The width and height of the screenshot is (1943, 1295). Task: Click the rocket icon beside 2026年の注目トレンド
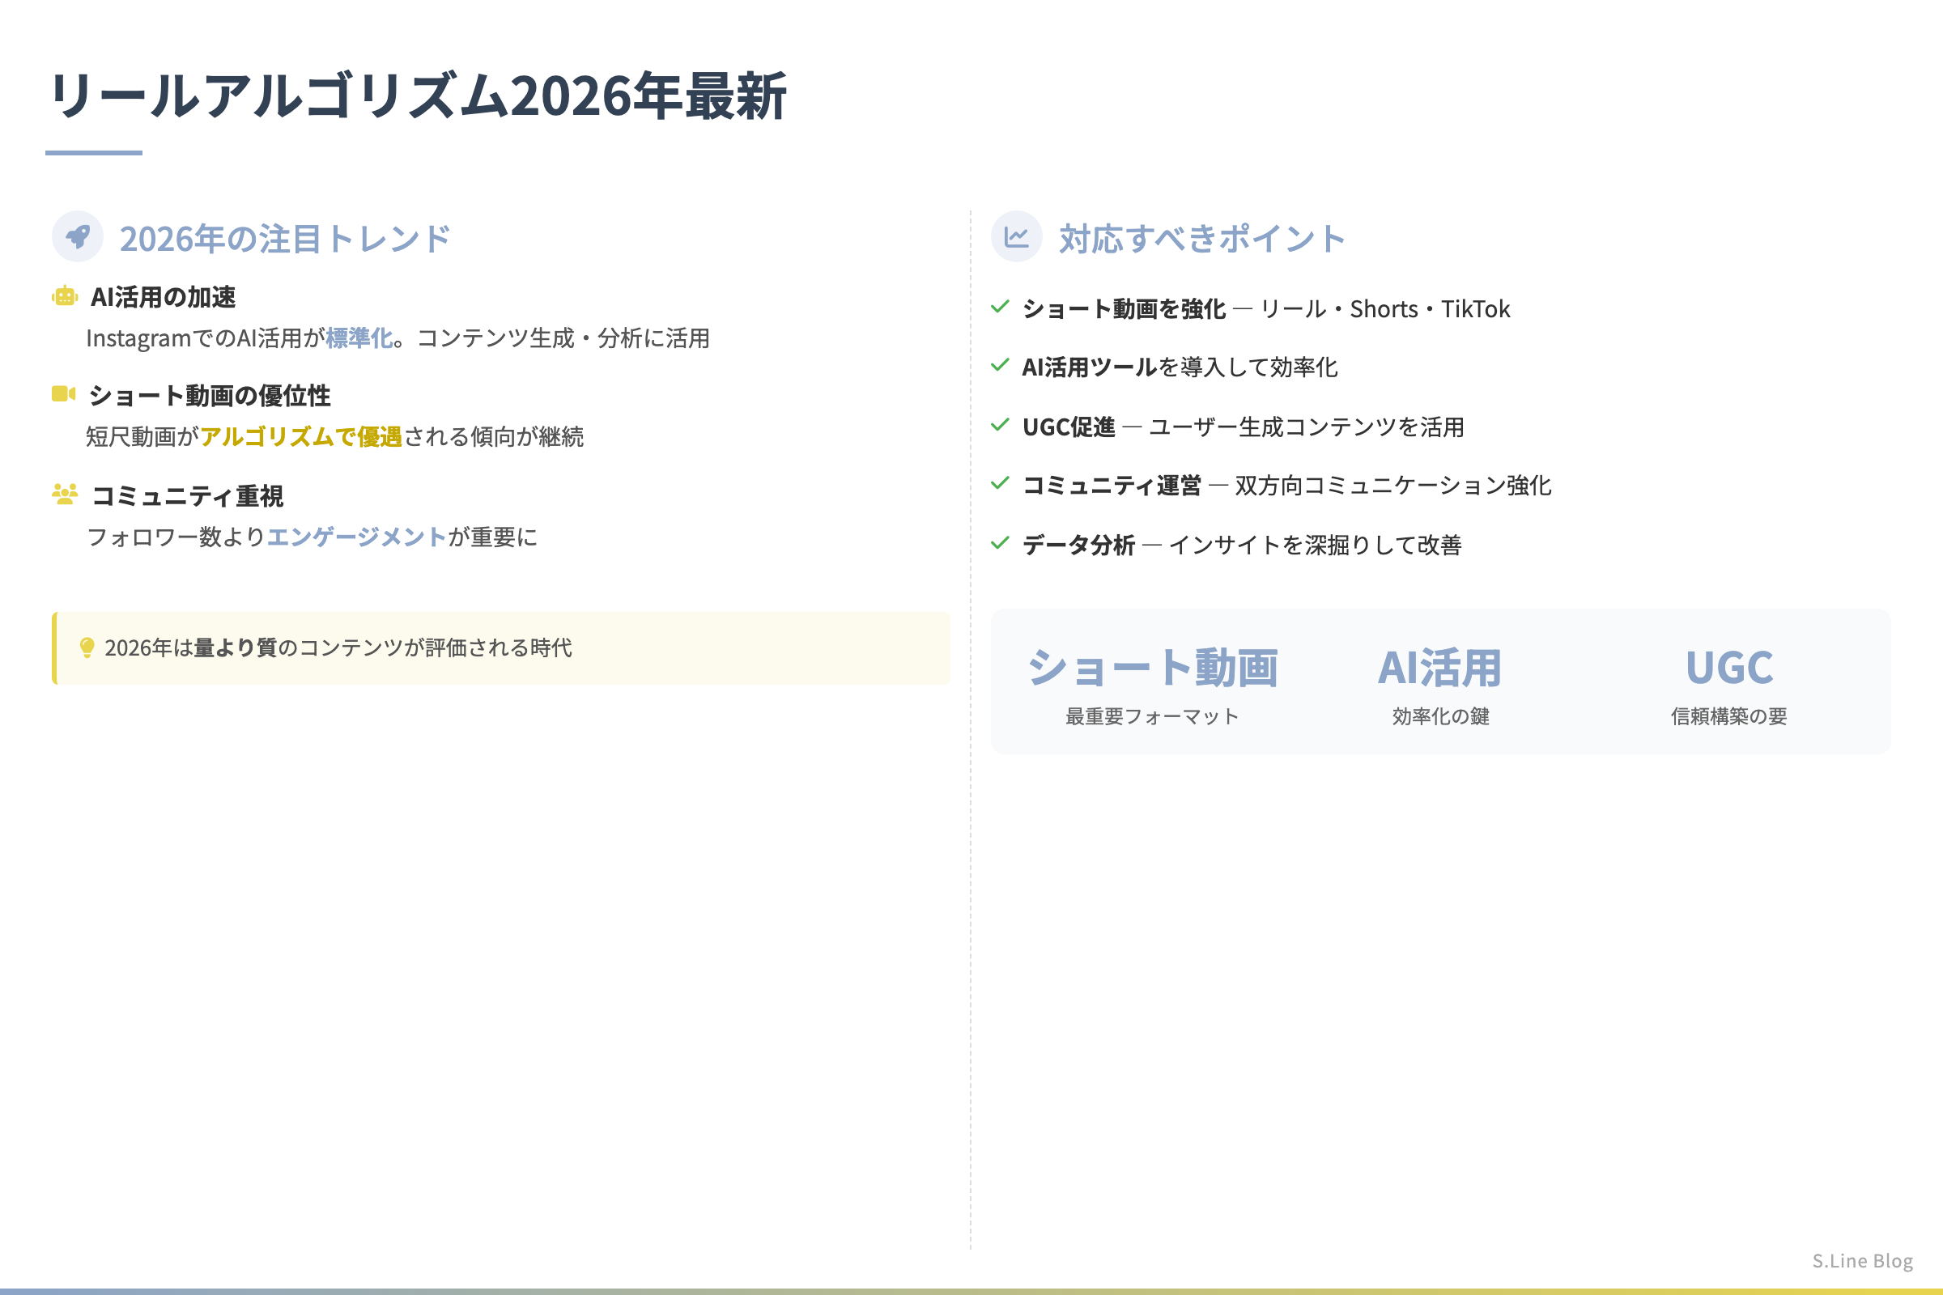click(x=78, y=237)
